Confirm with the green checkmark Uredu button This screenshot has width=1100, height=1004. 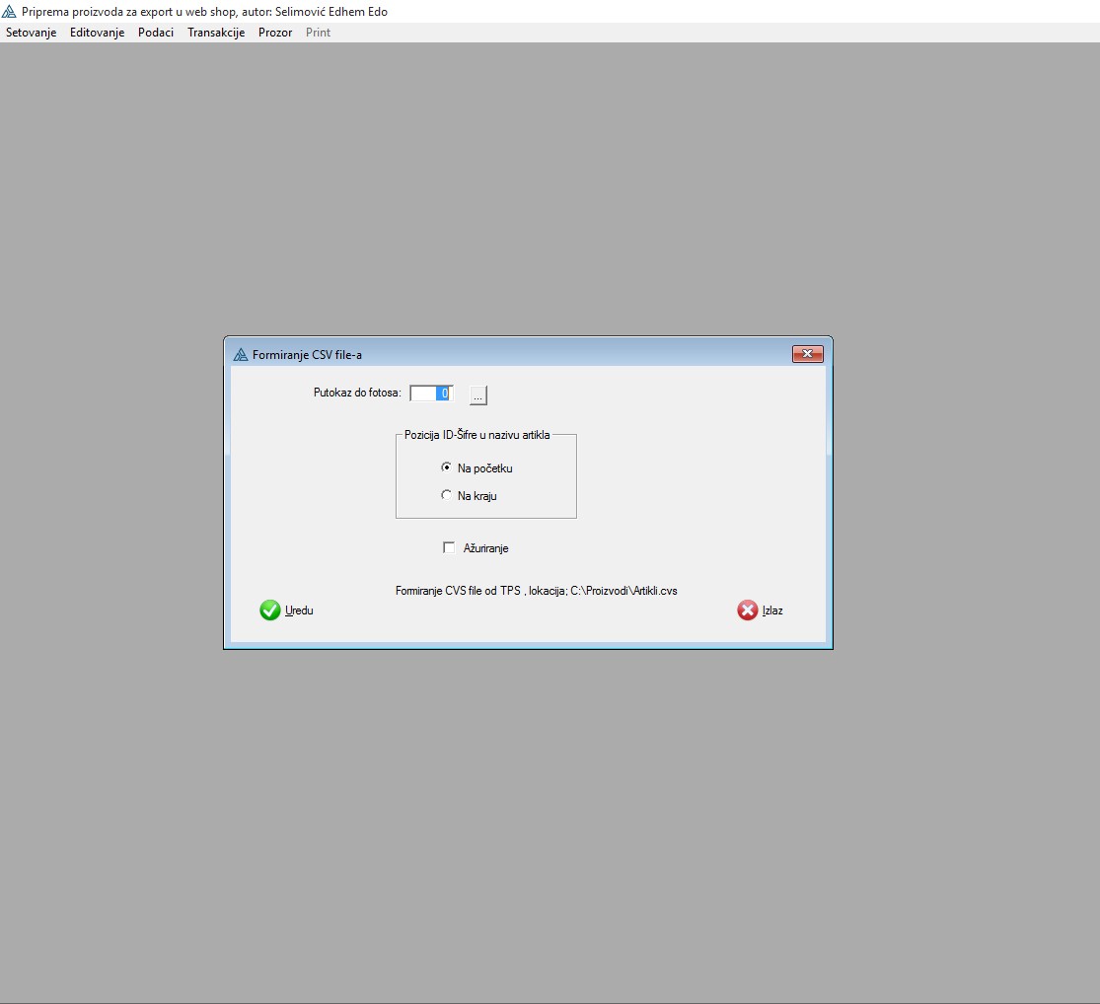[x=286, y=610]
